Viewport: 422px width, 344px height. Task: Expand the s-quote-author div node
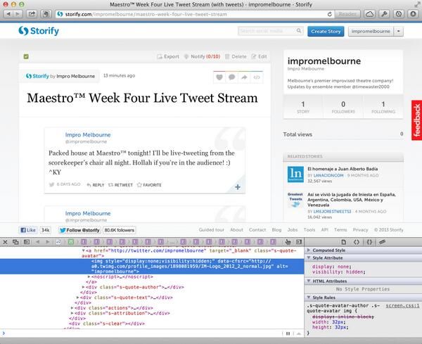(84, 287)
